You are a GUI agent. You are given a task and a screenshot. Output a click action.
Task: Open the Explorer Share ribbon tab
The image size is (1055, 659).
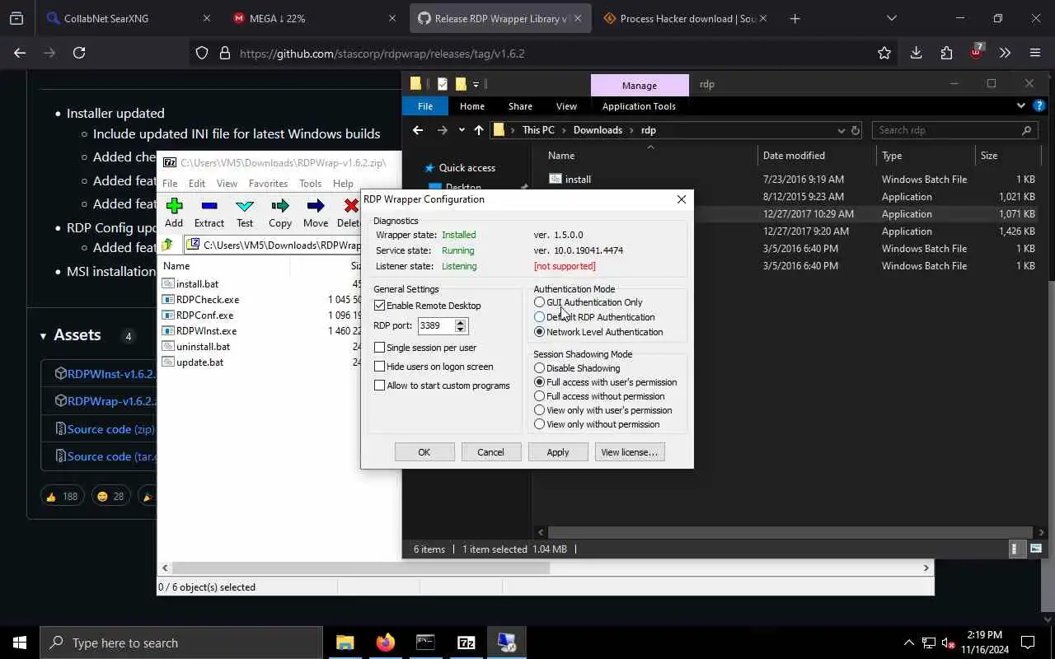click(x=520, y=106)
